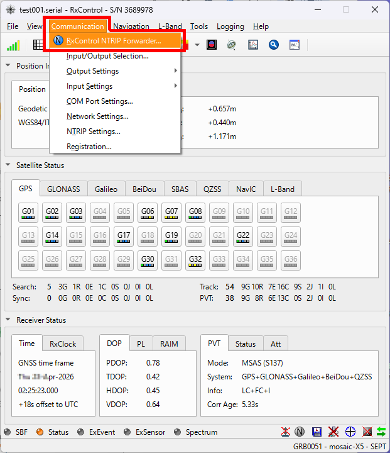Click the blue floppy disk logging icon
Screen dimensions: 390x453
pyautogui.click(x=317, y=432)
